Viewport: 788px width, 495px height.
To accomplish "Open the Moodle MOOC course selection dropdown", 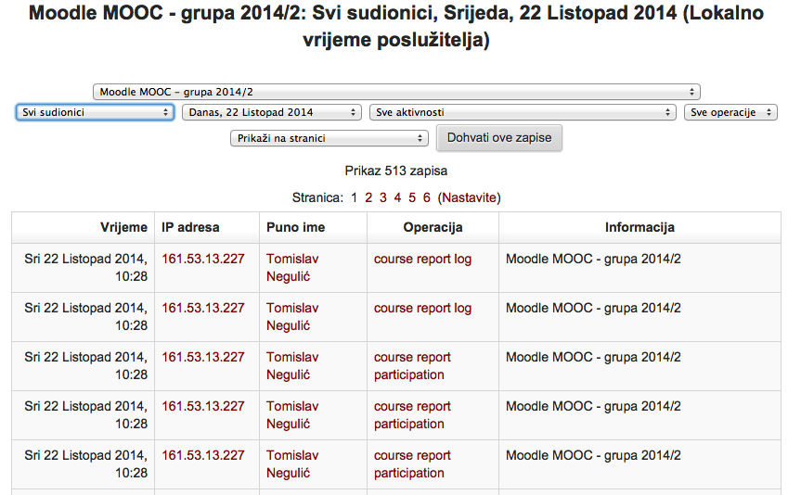I will tap(396, 92).
